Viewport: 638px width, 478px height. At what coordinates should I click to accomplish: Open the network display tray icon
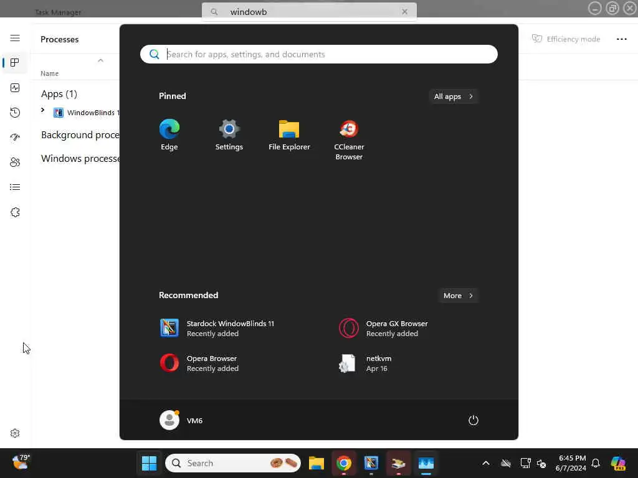pos(525,463)
